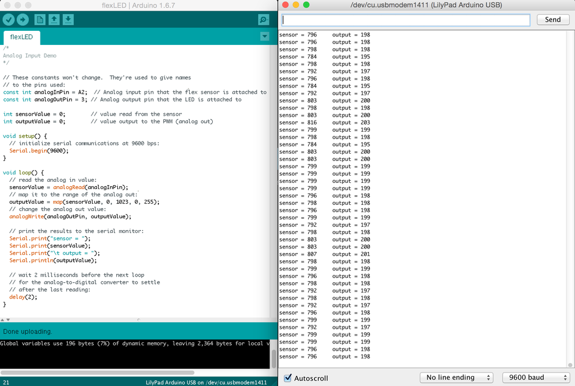Click the sensor = 816 output = 203 row
This screenshot has width=575, height=386.
pos(325,122)
